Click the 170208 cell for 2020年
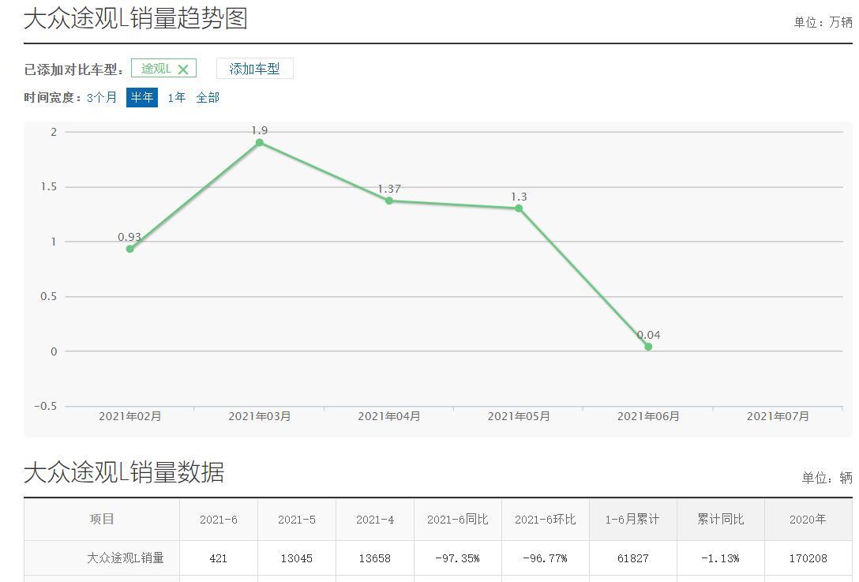 pos(808,558)
